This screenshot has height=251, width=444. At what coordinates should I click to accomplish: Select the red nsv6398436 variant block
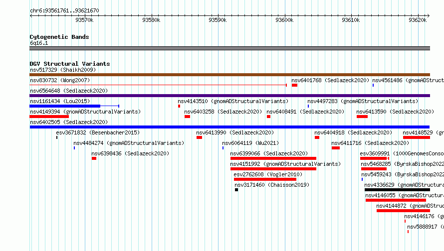[94, 158]
